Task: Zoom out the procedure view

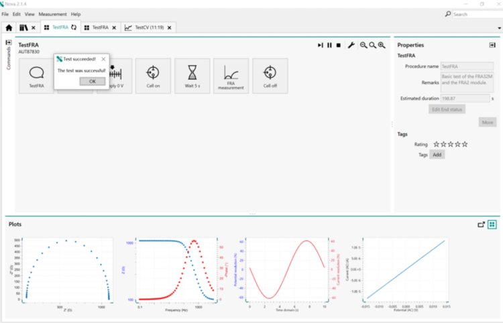Action: click(364, 45)
